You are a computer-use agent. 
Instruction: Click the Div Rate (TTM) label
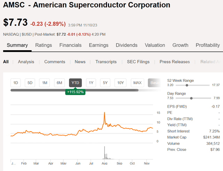click(180, 119)
